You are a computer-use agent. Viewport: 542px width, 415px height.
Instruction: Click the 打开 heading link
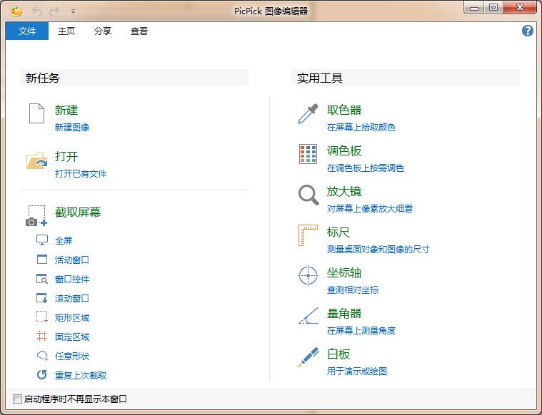pyautogui.click(x=66, y=156)
